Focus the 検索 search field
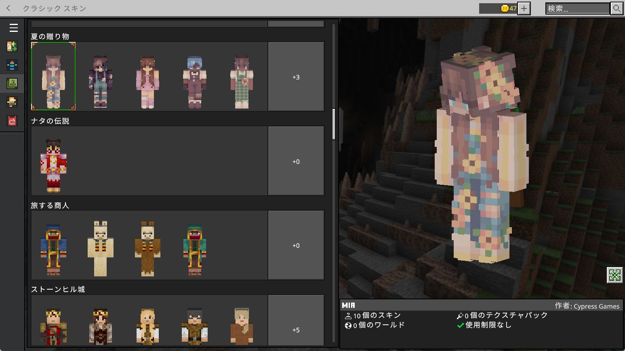The height and width of the screenshot is (351, 625). (x=577, y=8)
